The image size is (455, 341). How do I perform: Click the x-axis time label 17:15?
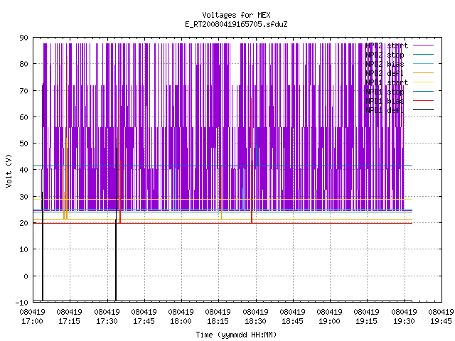[70, 321]
